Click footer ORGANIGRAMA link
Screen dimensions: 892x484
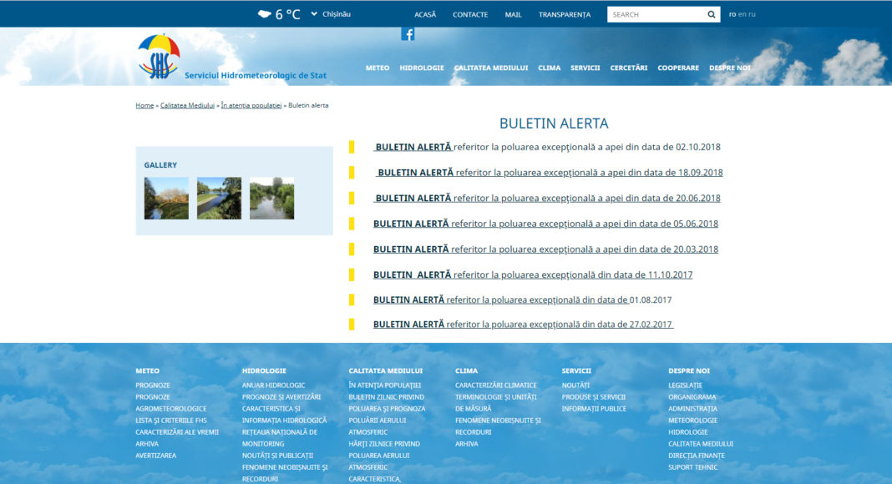(692, 397)
